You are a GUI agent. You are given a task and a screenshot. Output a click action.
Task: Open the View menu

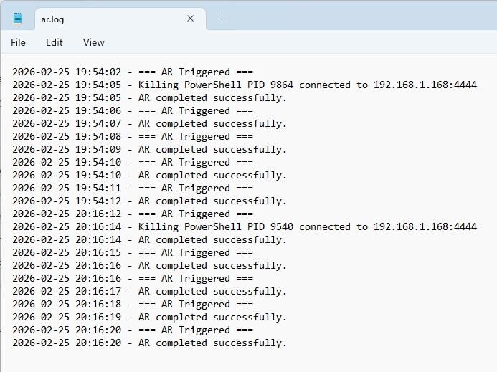click(x=93, y=42)
